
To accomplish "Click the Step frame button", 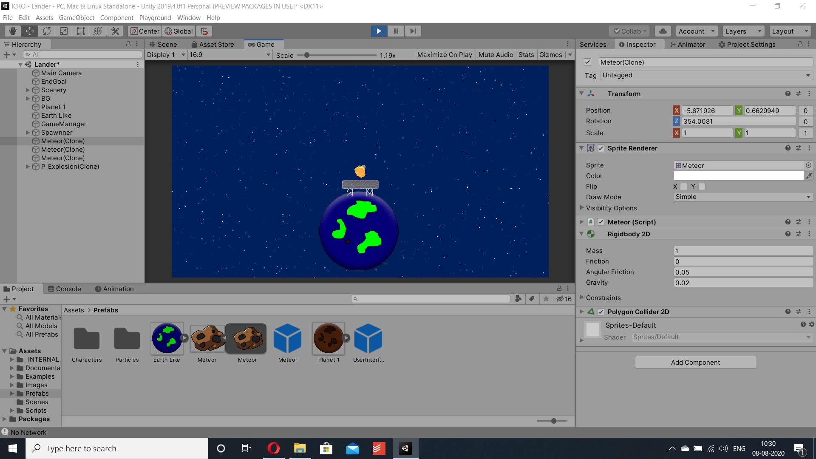I will [413, 31].
